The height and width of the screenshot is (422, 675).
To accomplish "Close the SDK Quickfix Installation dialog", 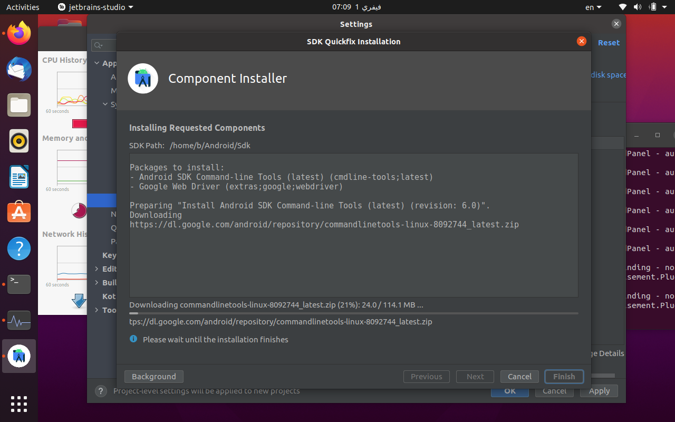I will tap(581, 41).
